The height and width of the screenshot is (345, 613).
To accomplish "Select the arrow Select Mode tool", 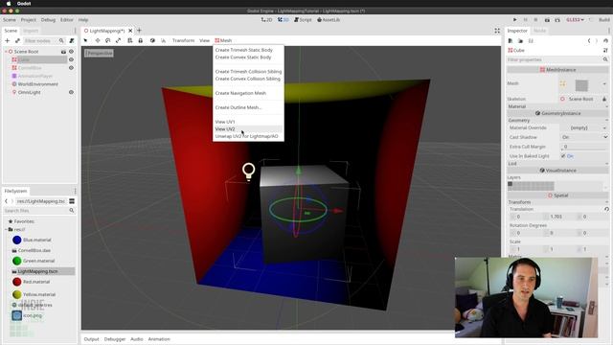I will (x=85, y=40).
